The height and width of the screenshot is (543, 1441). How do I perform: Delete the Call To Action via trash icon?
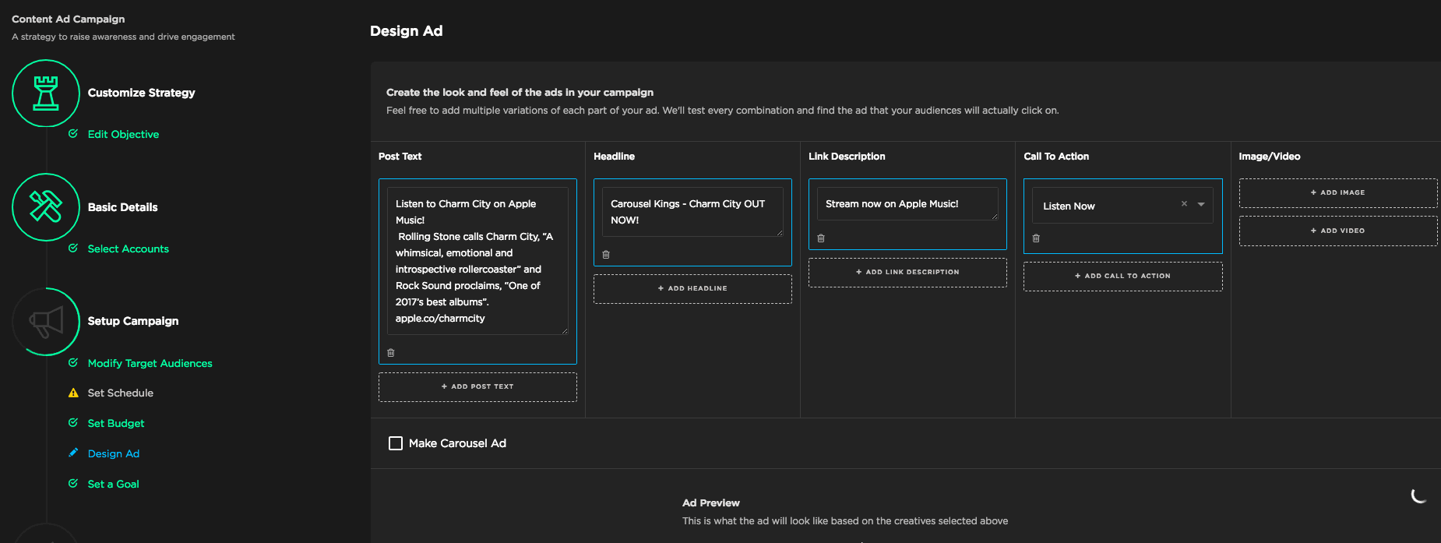(1036, 238)
